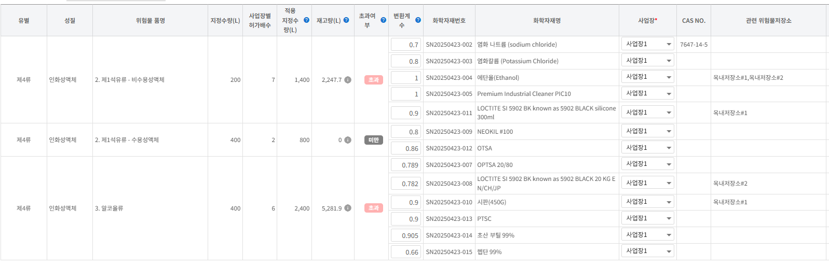
Task: Click material name 염화칼륨 (Potassium Chloride)
Action: pyautogui.click(x=518, y=61)
